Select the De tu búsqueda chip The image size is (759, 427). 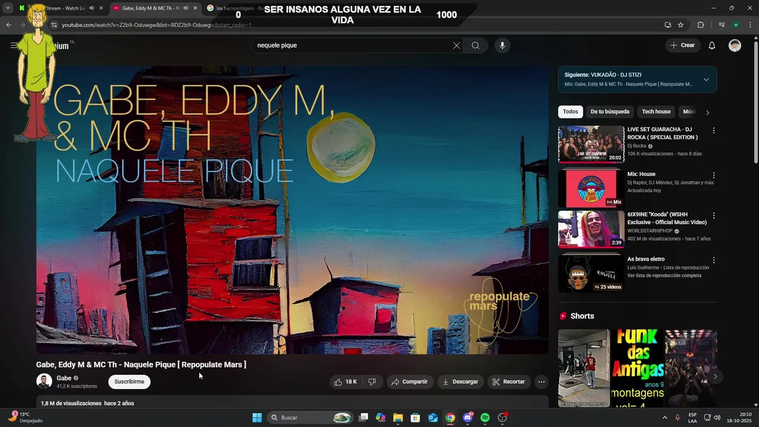pyautogui.click(x=610, y=111)
